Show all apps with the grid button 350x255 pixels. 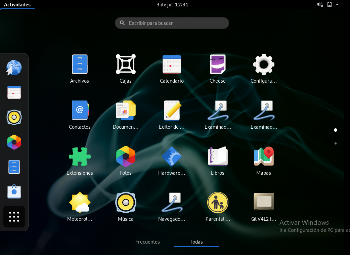point(14,217)
